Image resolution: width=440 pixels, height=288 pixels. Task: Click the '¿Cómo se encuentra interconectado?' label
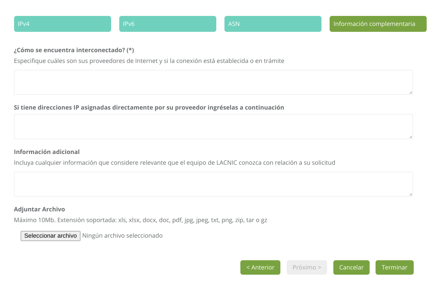point(74,50)
